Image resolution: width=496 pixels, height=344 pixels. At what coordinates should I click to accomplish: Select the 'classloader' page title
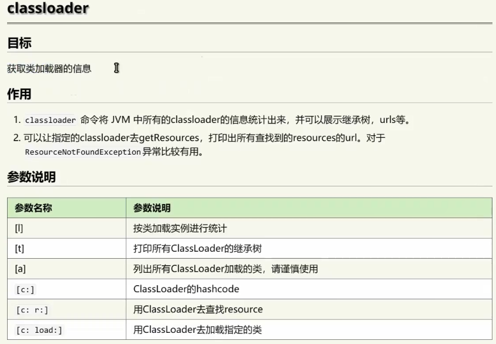click(48, 8)
